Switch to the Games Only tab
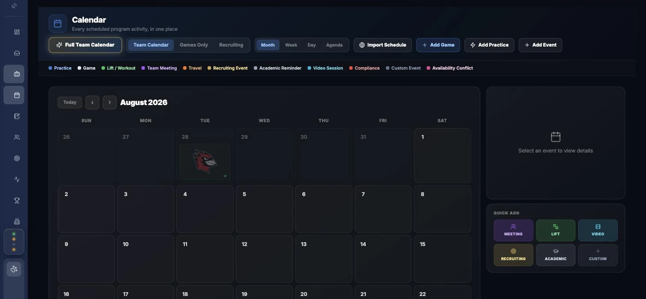This screenshot has width=646, height=299. point(194,45)
